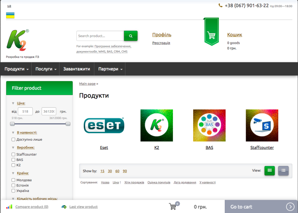
Task: Check the K2 manufacturer filter
Action: point(13,165)
